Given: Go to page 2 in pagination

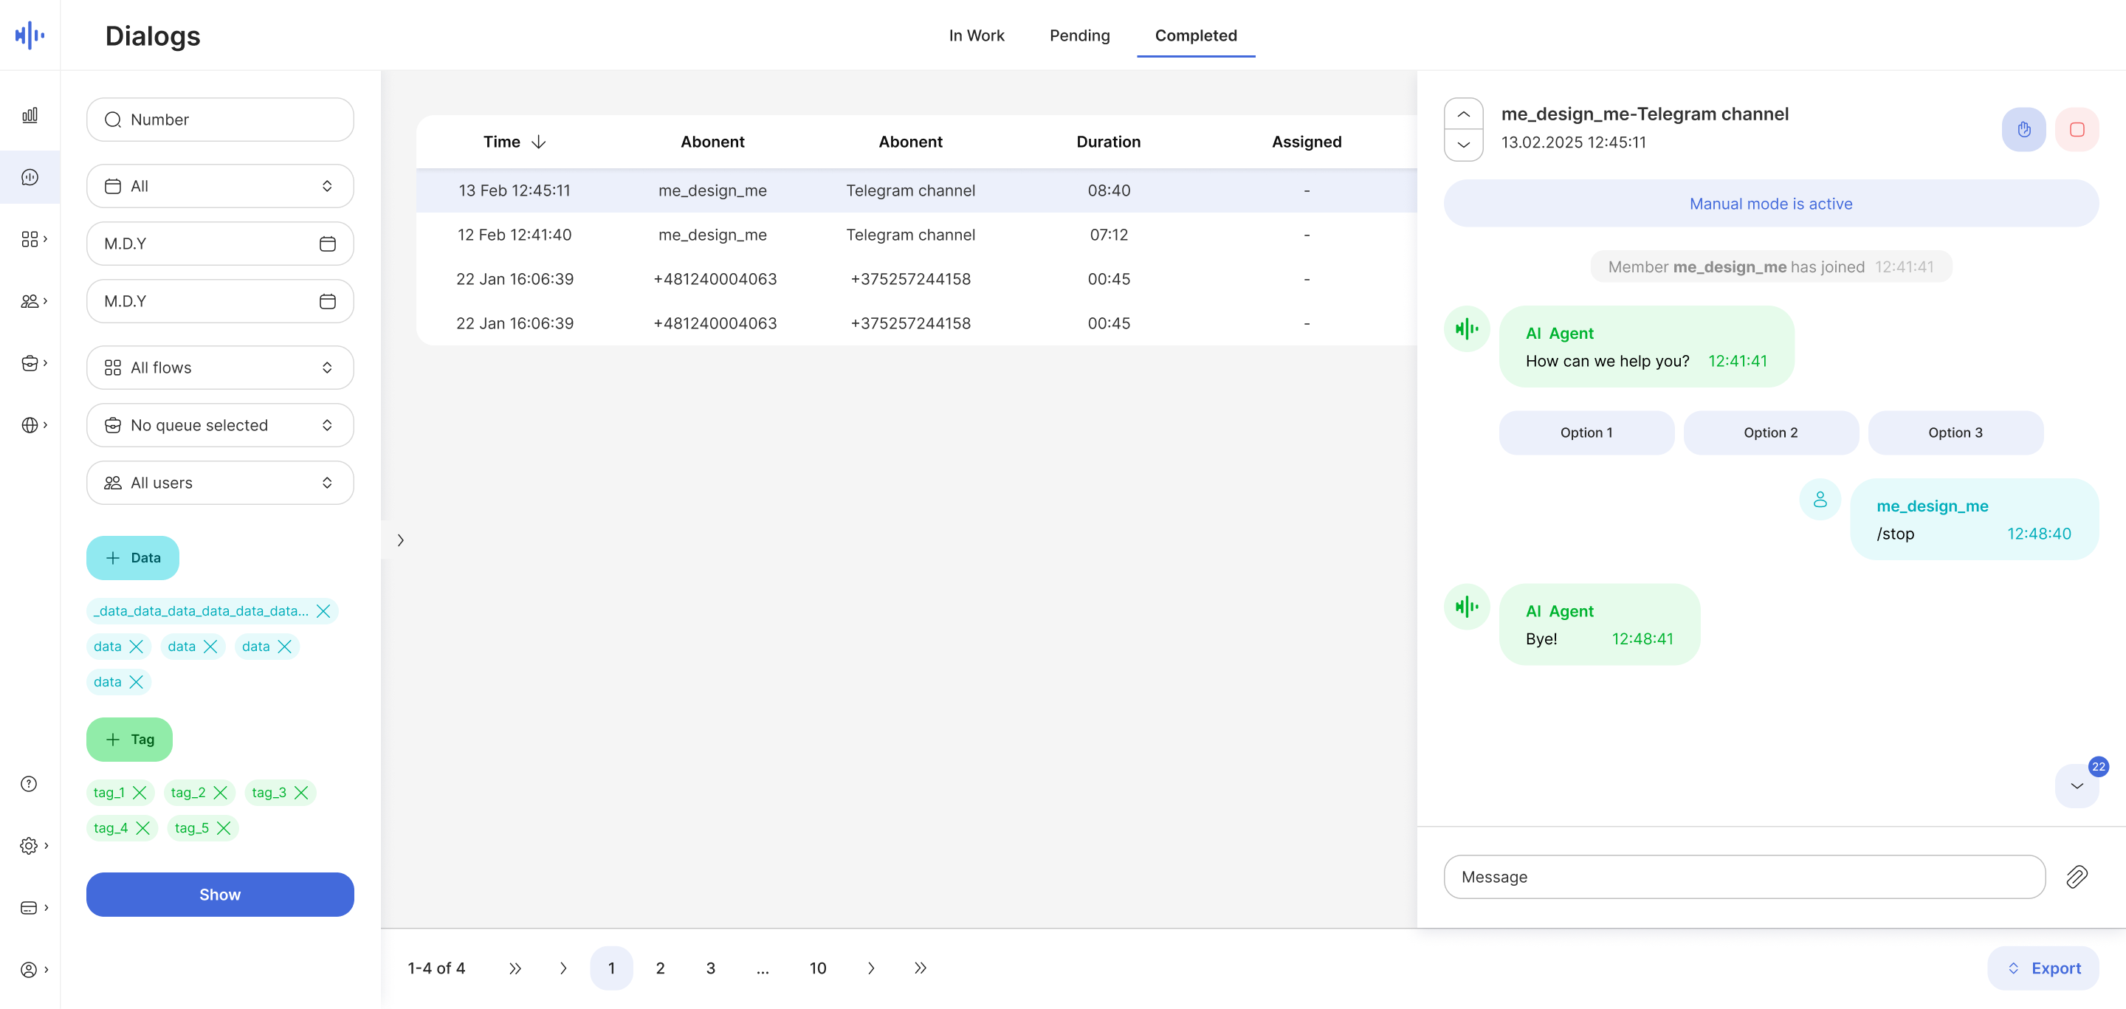Looking at the screenshot, I should click(659, 968).
